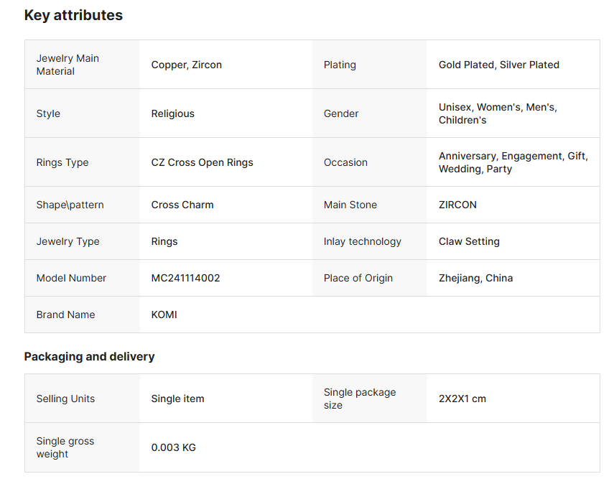Select the Copper, Zircon material value
614x479 pixels.
186,65
